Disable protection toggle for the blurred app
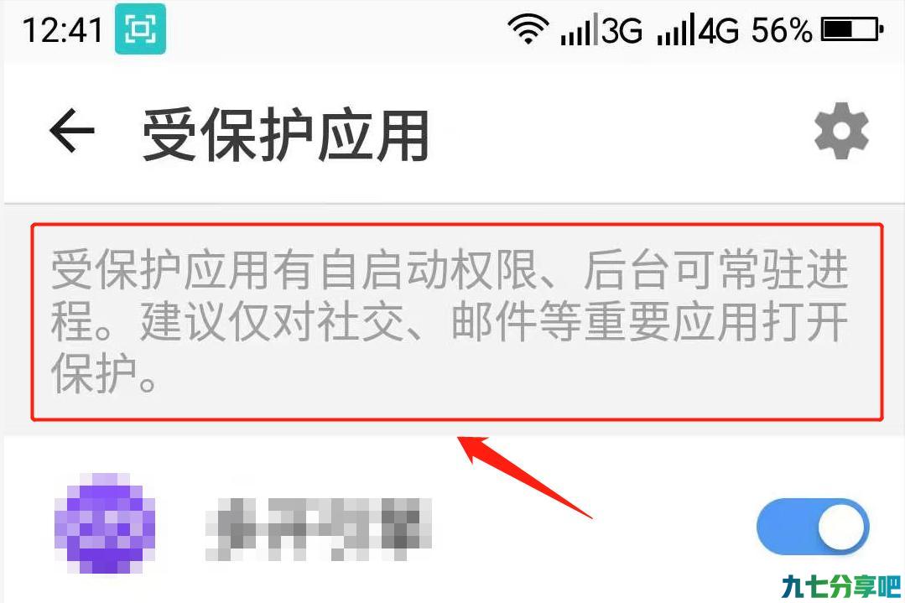This screenshot has width=905, height=603. 813,527
